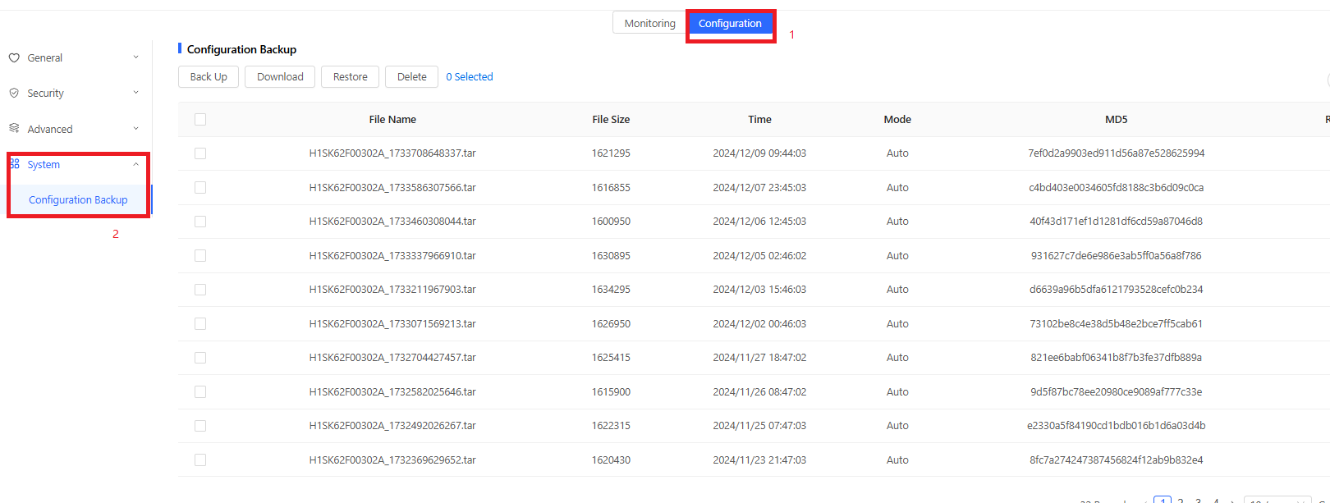Expand the Security section arrow
This screenshot has width=1330, height=503.
tap(136, 93)
